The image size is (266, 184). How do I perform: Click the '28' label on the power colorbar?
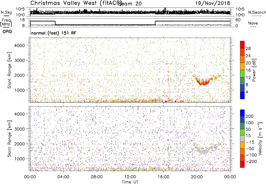point(248,48)
